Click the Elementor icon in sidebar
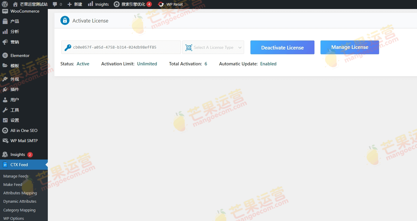Image resolution: width=417 pixels, height=221 pixels. (5, 55)
